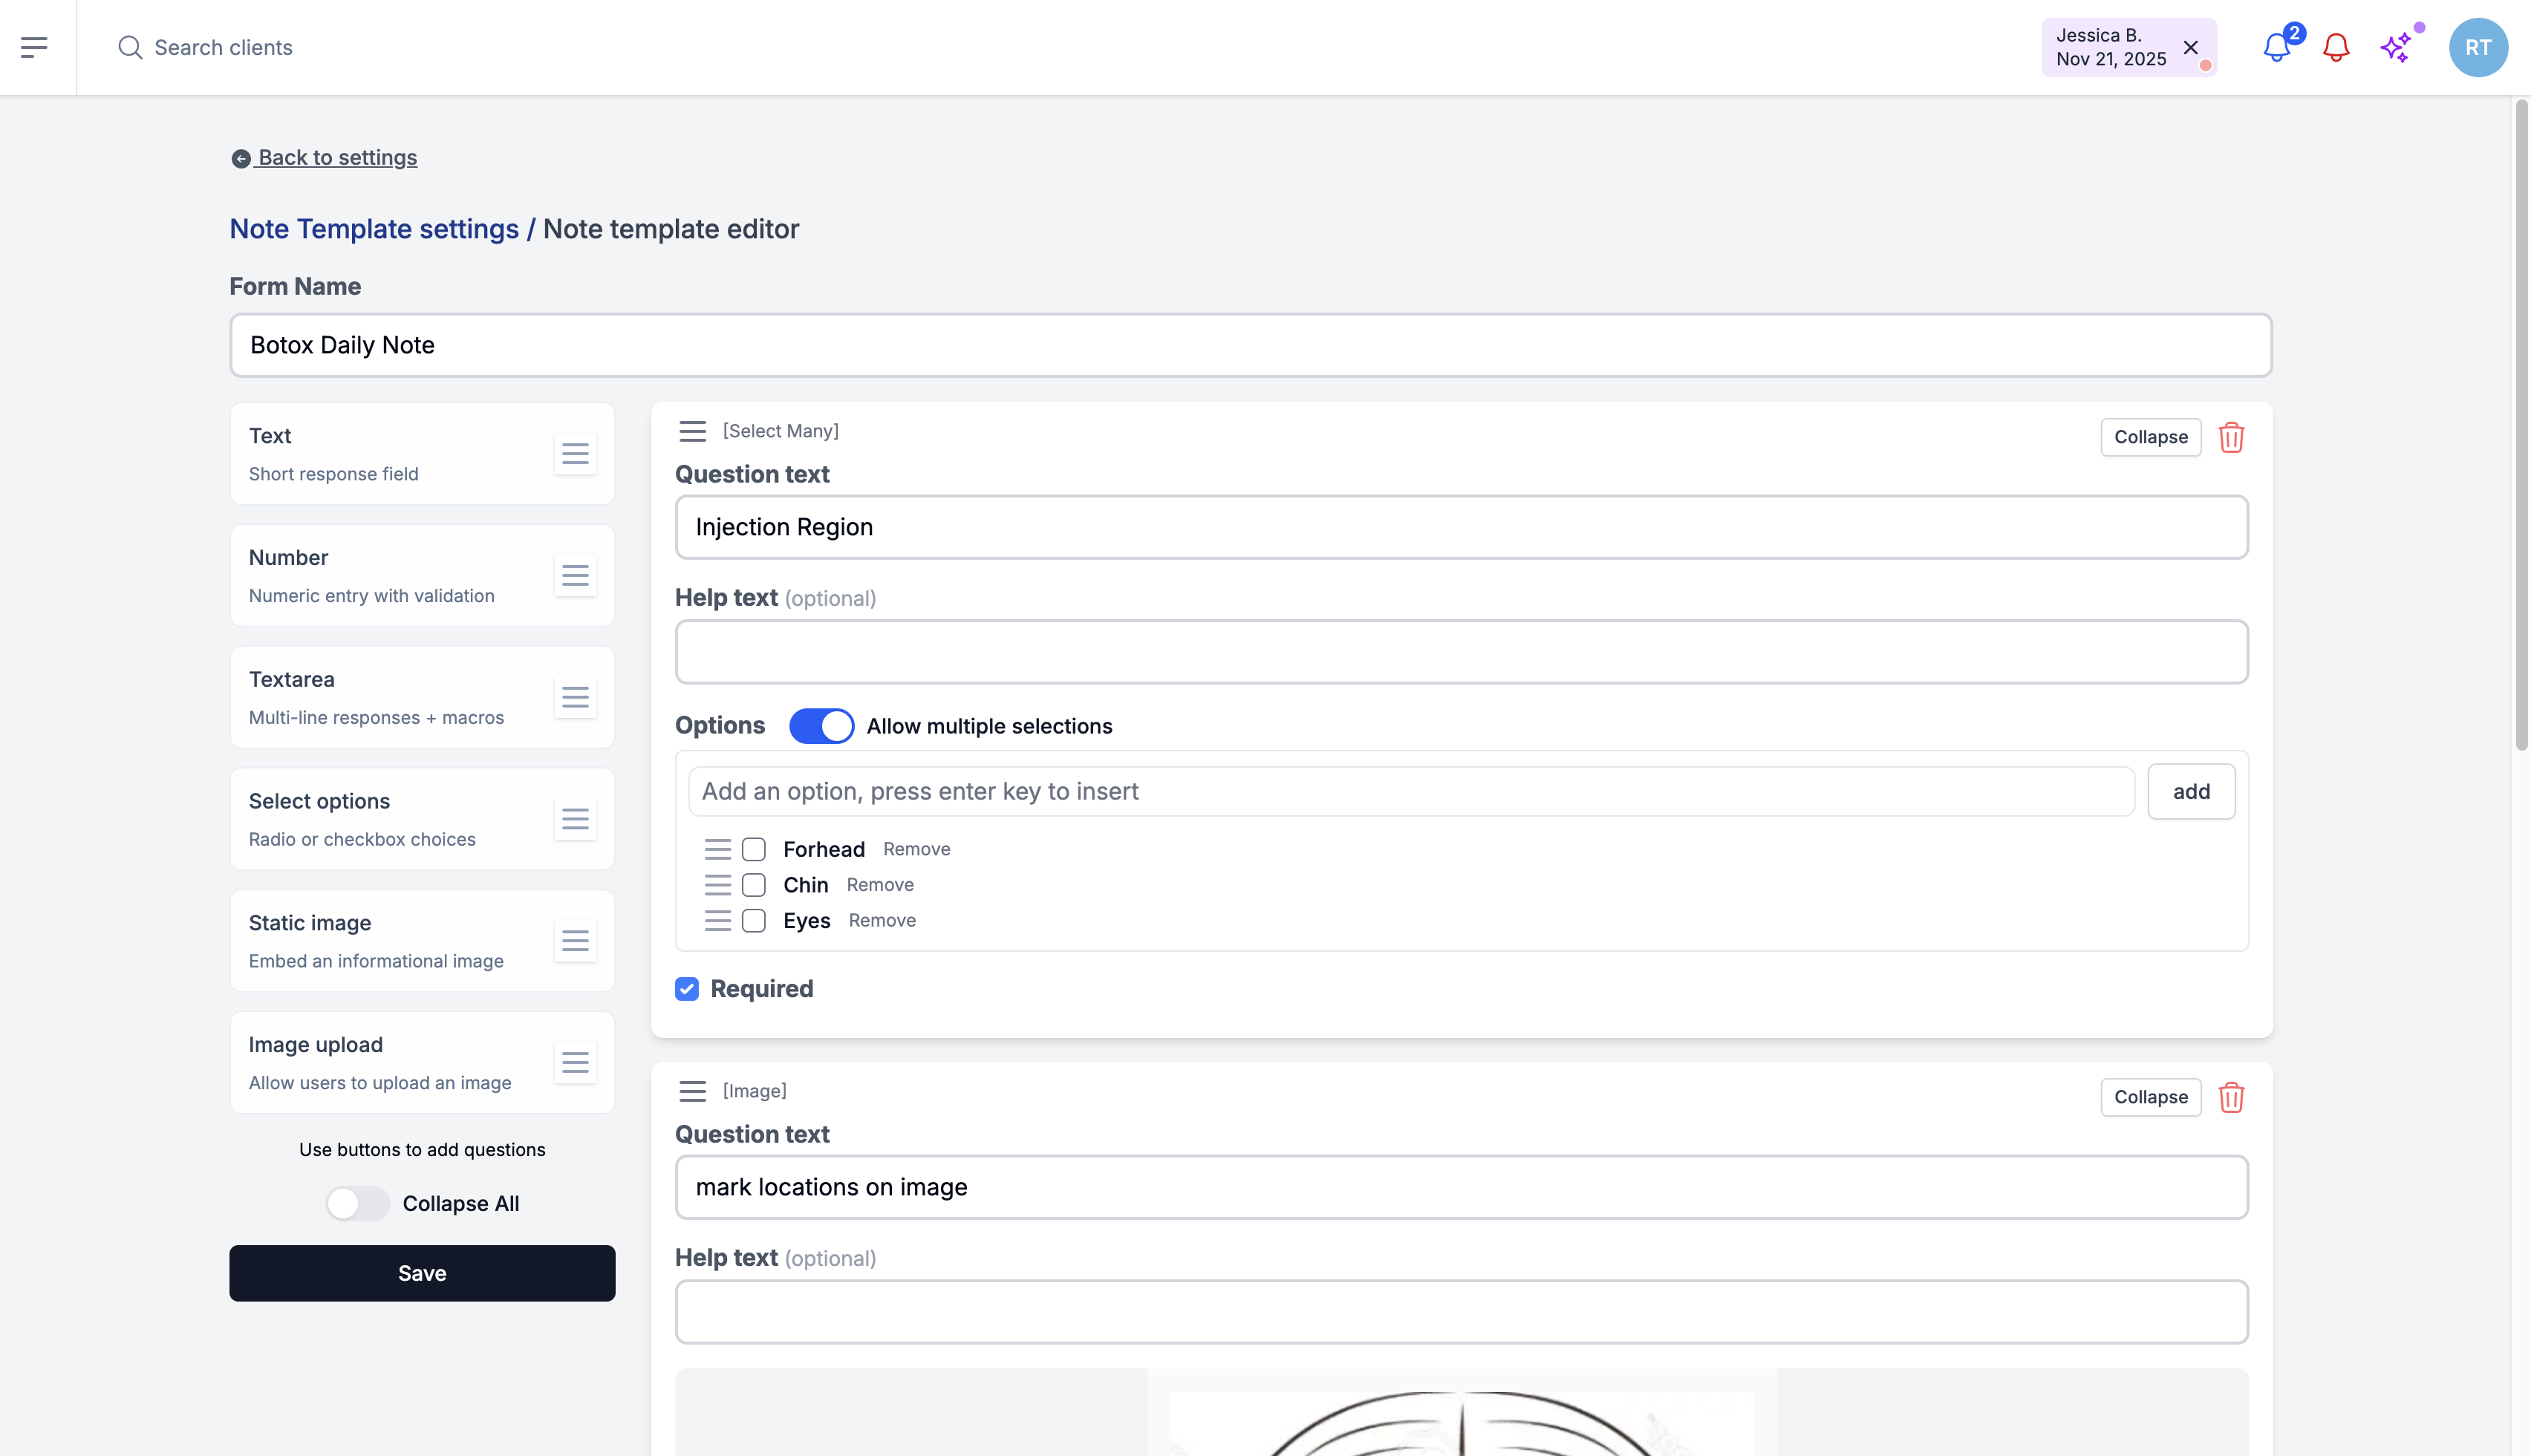Open the hamburger sidebar menu
2531x1456 pixels.
[x=34, y=47]
